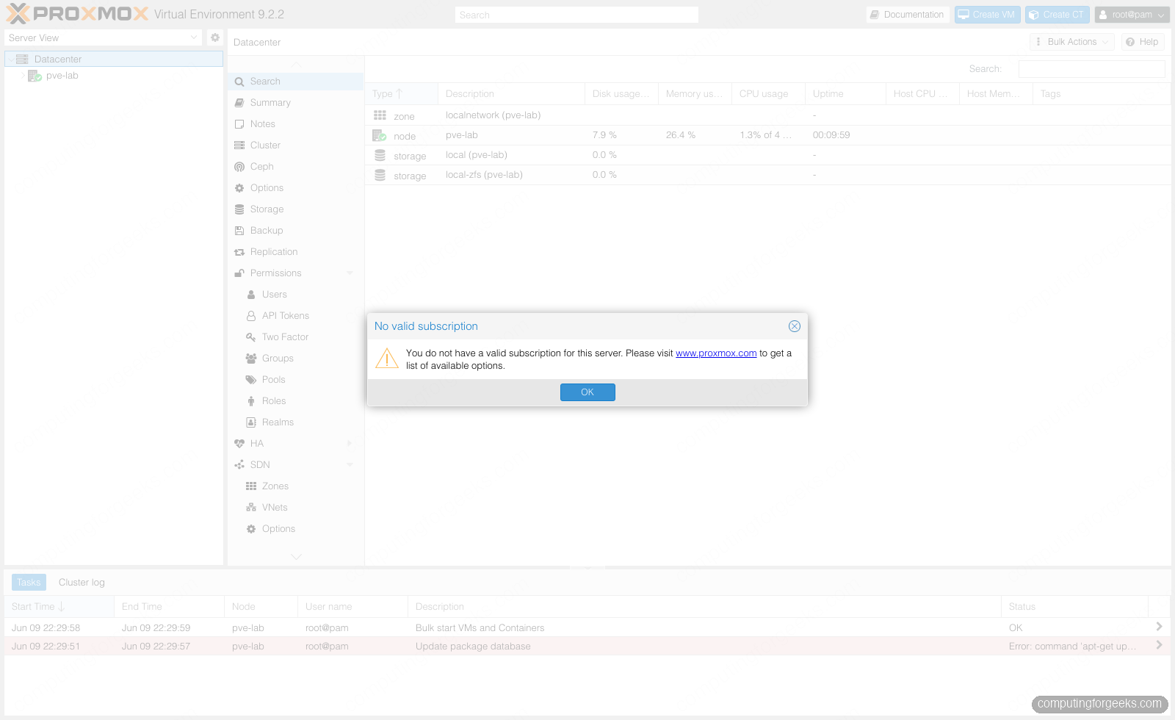This screenshot has width=1175, height=720.
Task: Click the SDN Options gear icon
Action: point(251,529)
